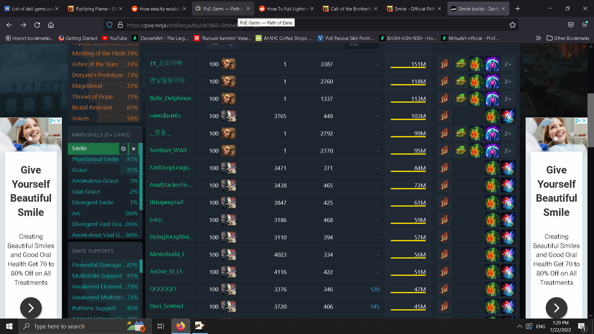Open the Pocket save icon

[571, 25]
